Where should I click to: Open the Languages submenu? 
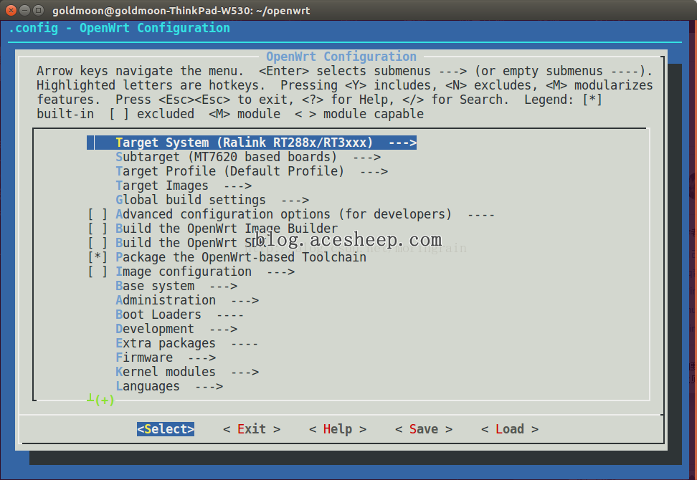[169, 386]
